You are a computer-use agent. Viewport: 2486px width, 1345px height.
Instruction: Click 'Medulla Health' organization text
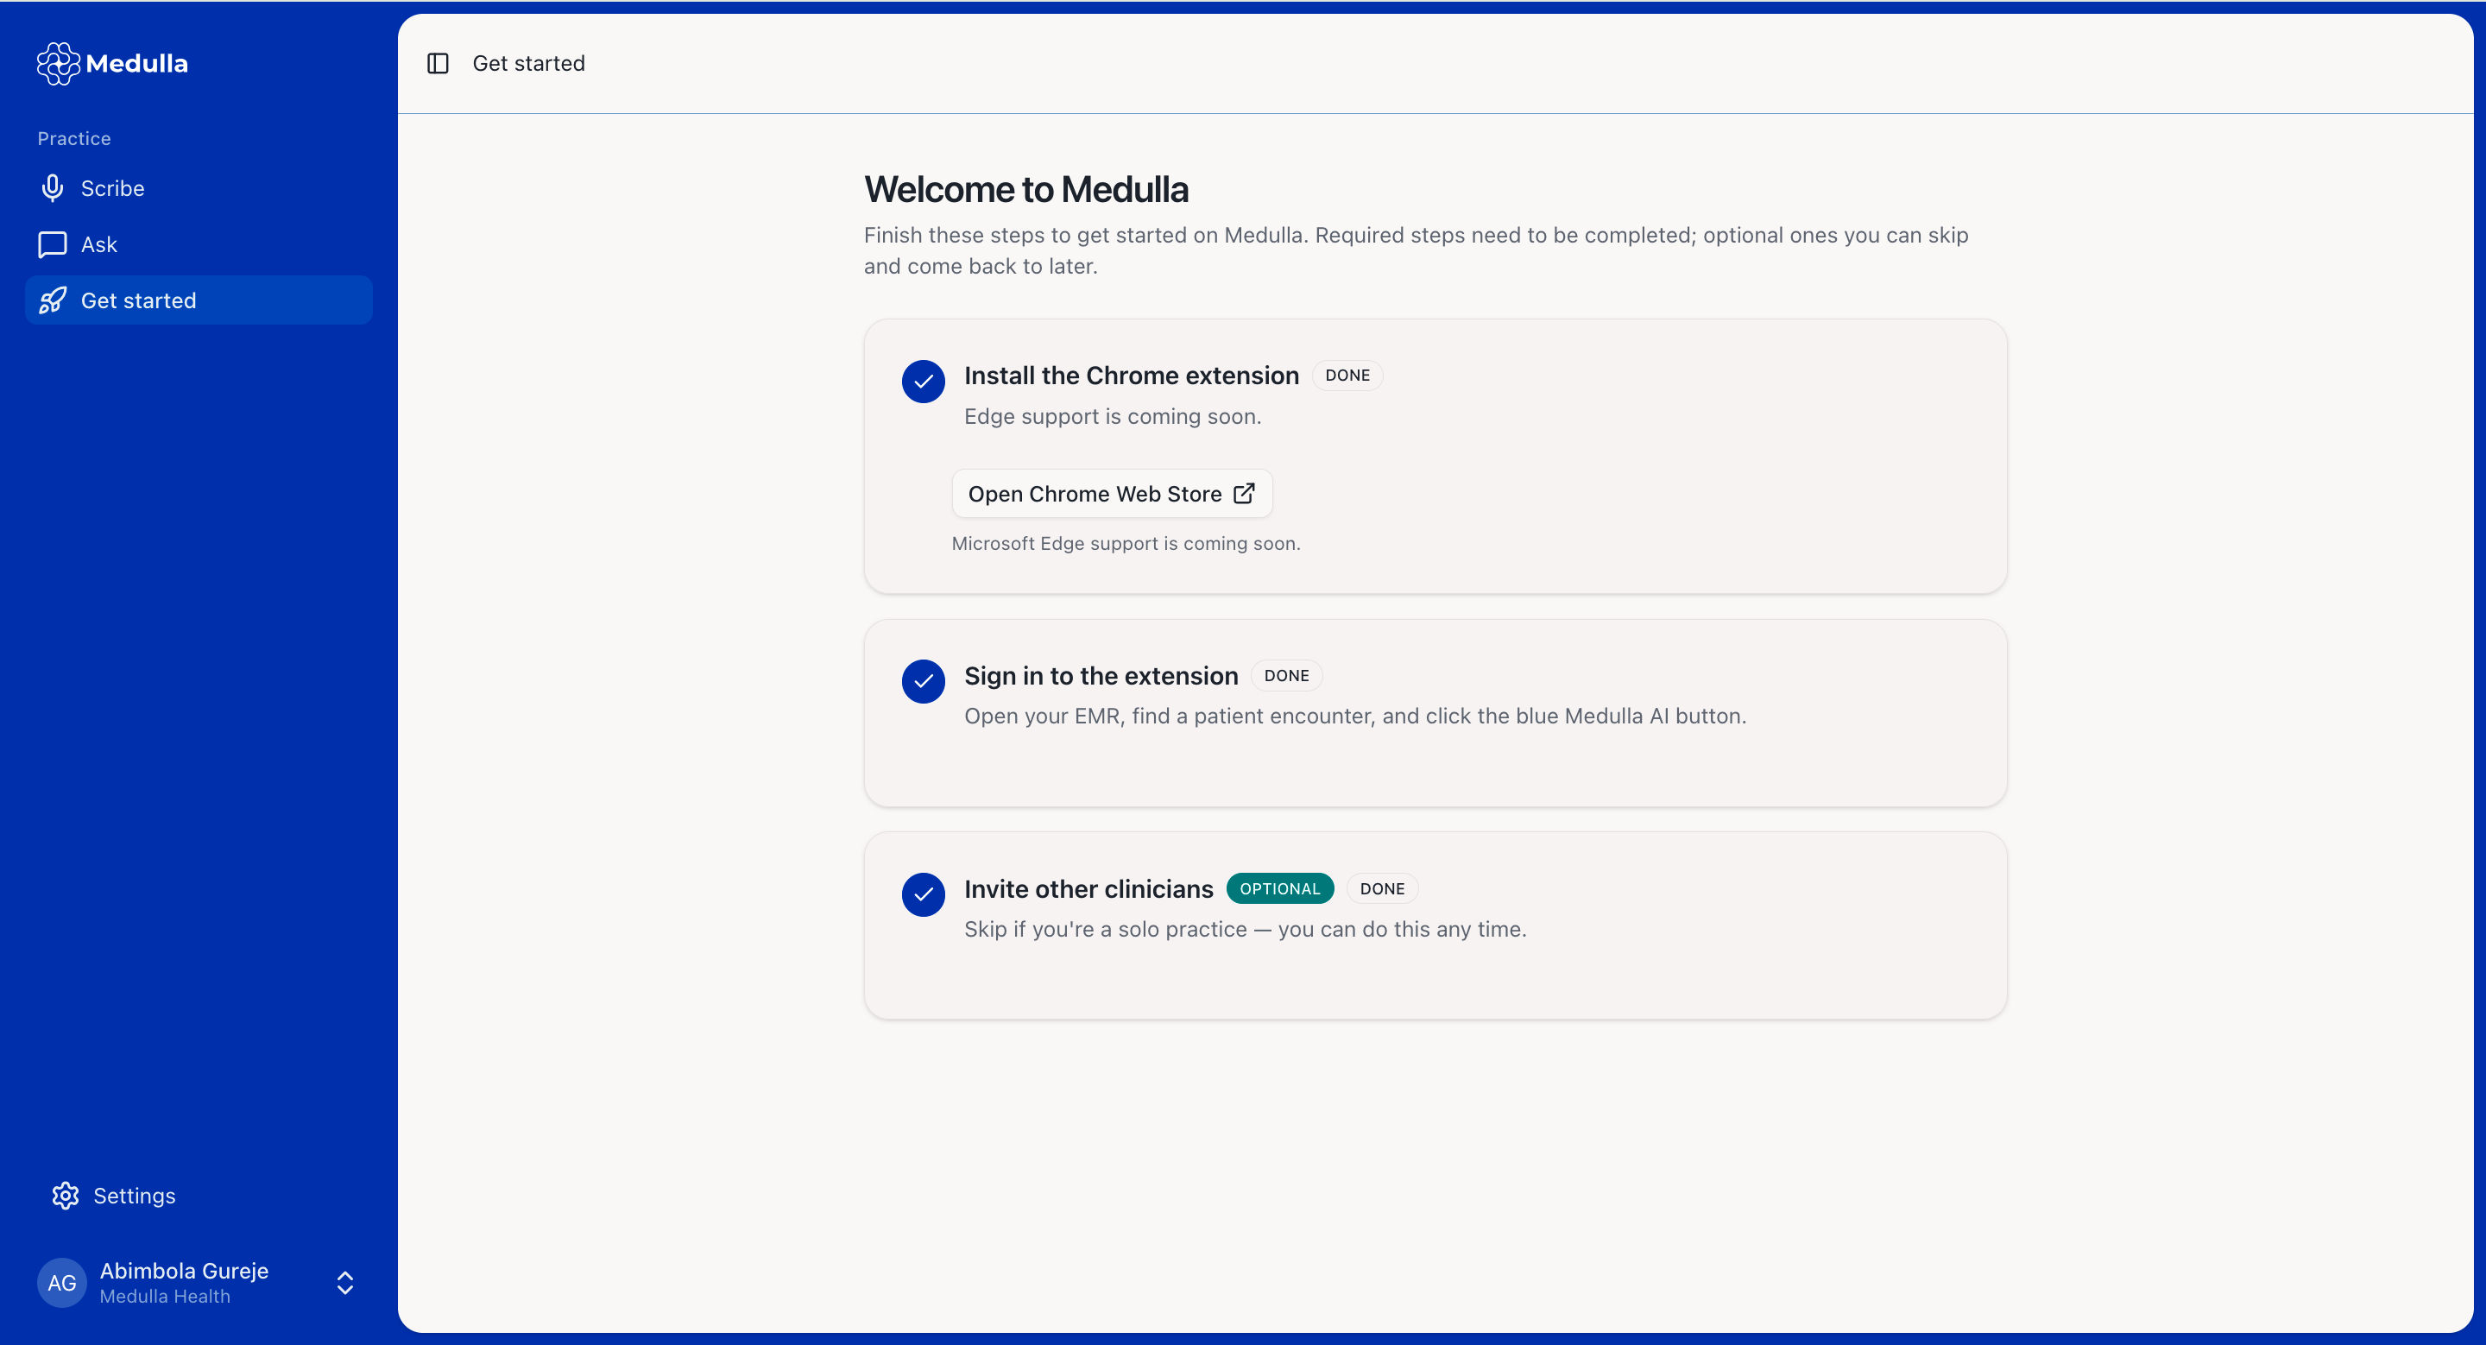(165, 1297)
